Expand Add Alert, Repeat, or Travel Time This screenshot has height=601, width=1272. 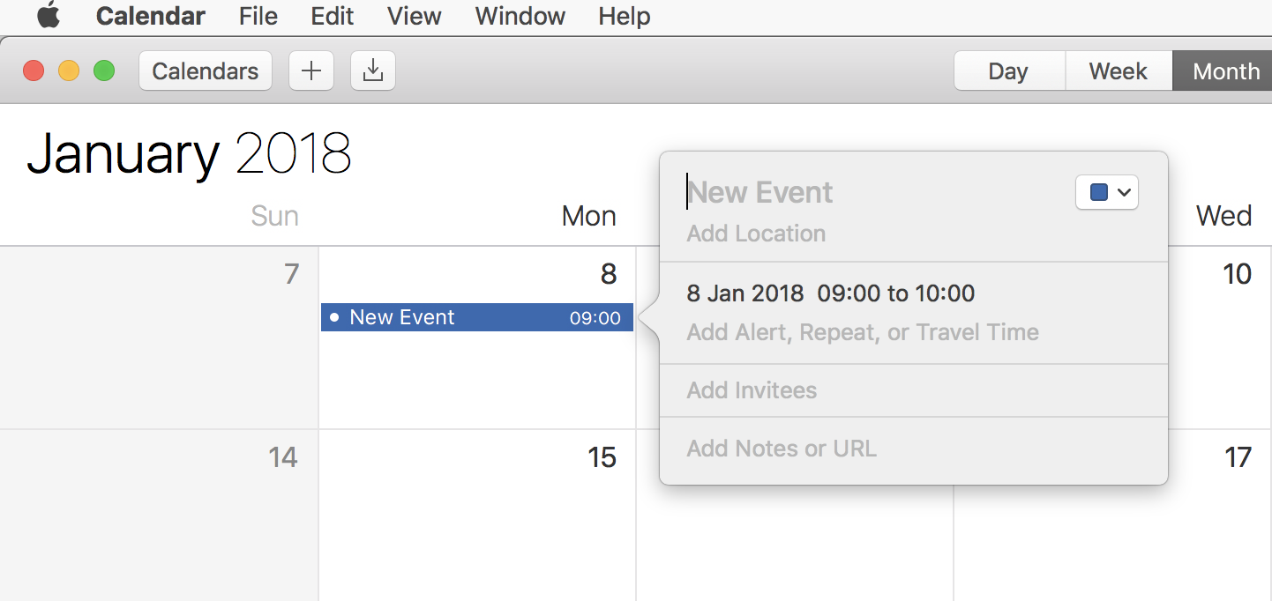point(863,332)
